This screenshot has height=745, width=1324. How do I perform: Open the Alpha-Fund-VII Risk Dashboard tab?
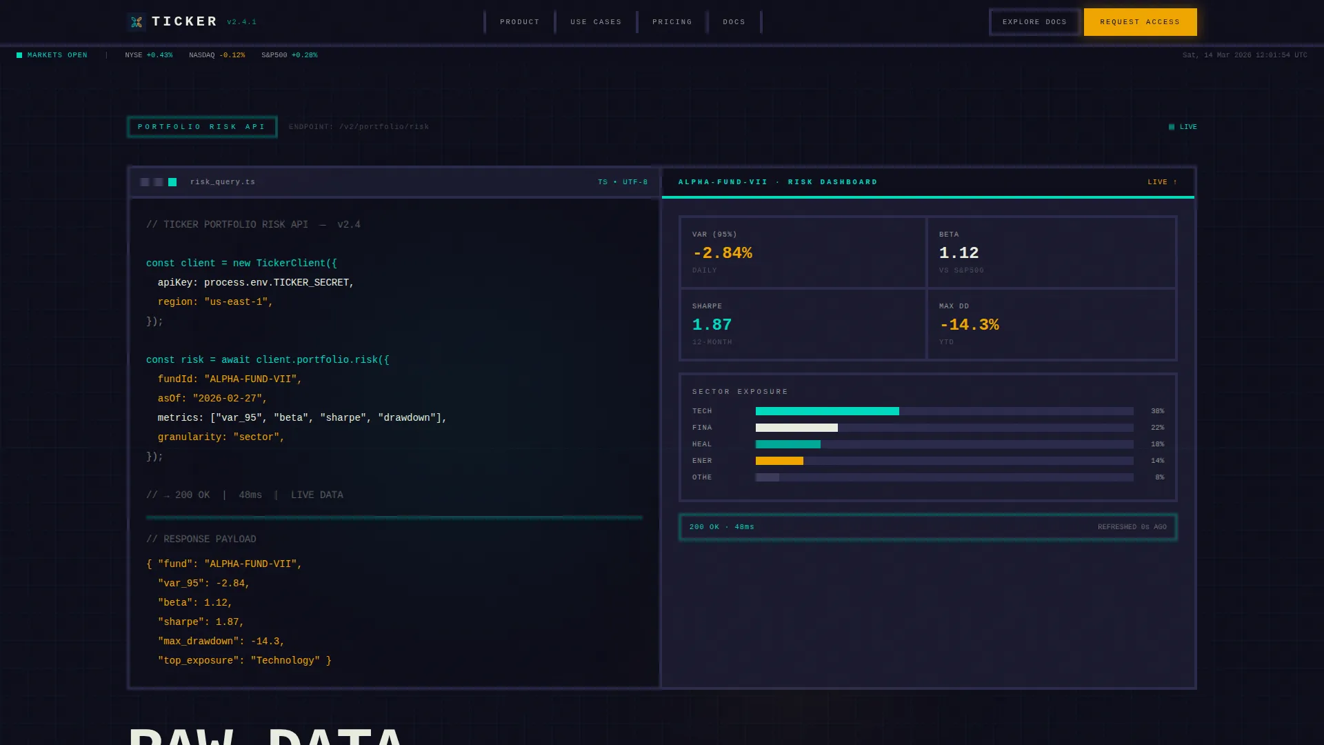pyautogui.click(x=778, y=182)
